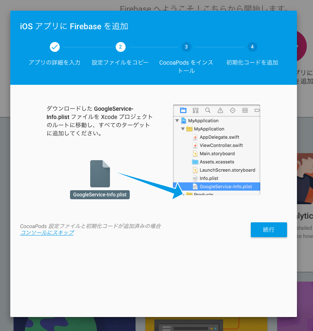Screen dimensions: 313x331
Task: Click the Xcode project navigator folder icon
Action: (x=183, y=110)
